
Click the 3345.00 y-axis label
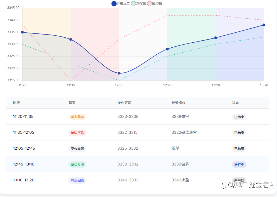tap(13, 8)
